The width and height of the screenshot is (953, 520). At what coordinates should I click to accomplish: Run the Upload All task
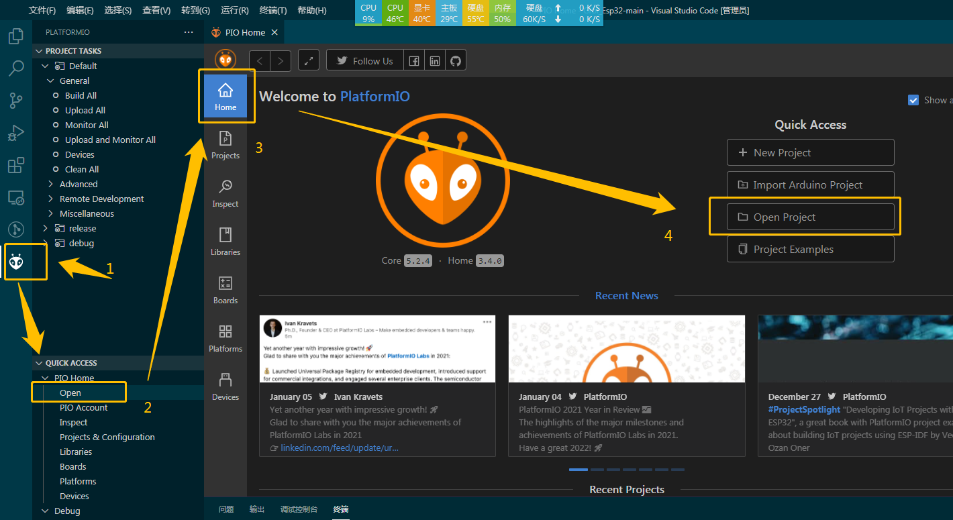pyautogui.click(x=85, y=110)
